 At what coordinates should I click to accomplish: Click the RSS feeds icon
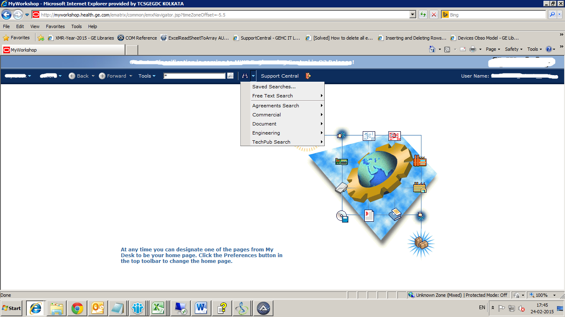coord(447,49)
